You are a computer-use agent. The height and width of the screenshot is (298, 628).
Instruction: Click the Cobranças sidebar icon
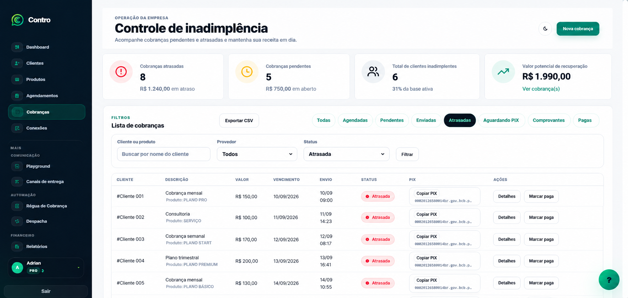pyautogui.click(x=17, y=112)
